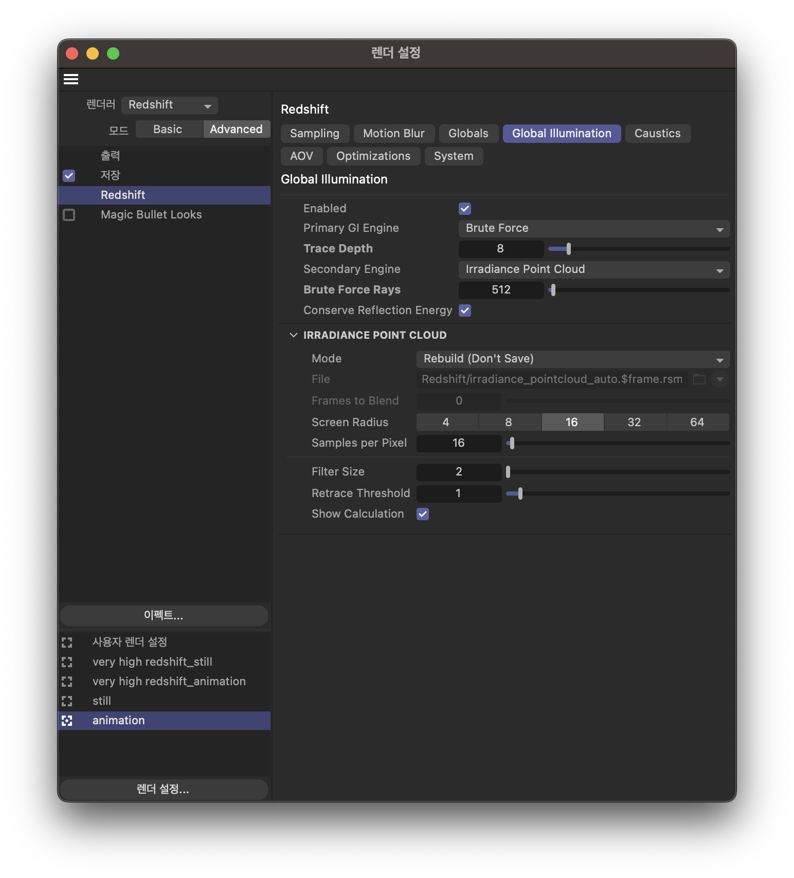Click the Samples per Pixel slider
This screenshot has width=794, height=878.
pyautogui.click(x=618, y=443)
